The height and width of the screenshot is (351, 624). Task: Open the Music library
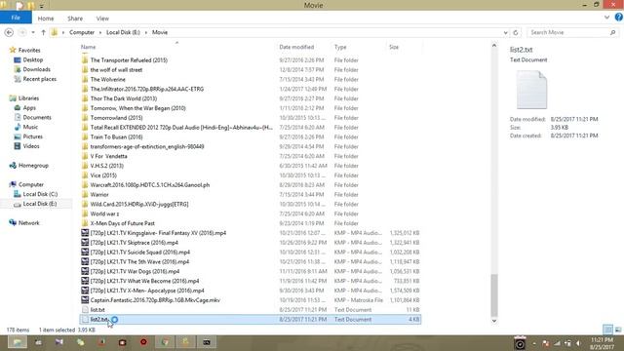pyautogui.click(x=30, y=127)
